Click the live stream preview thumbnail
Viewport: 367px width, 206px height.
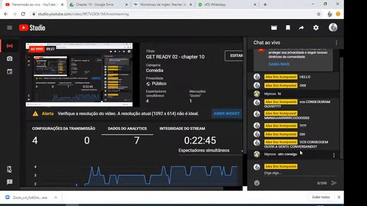click(79, 75)
